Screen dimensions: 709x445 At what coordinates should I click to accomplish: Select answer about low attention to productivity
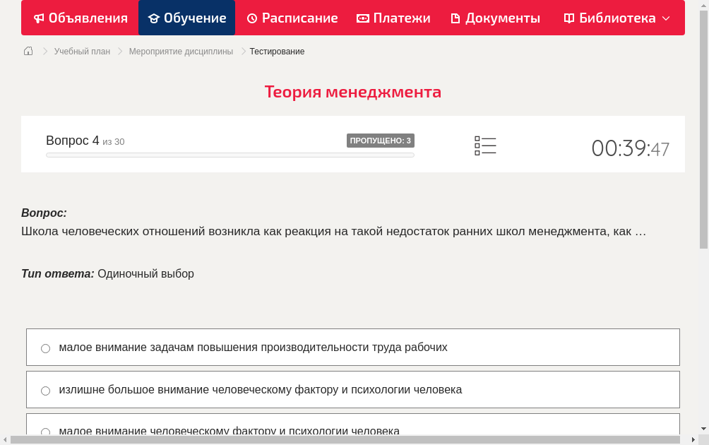(45, 348)
